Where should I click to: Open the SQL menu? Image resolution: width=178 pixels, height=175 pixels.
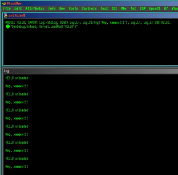coord(114,8)
